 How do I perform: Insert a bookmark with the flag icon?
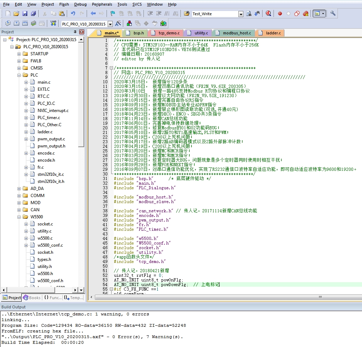[x=113, y=13]
